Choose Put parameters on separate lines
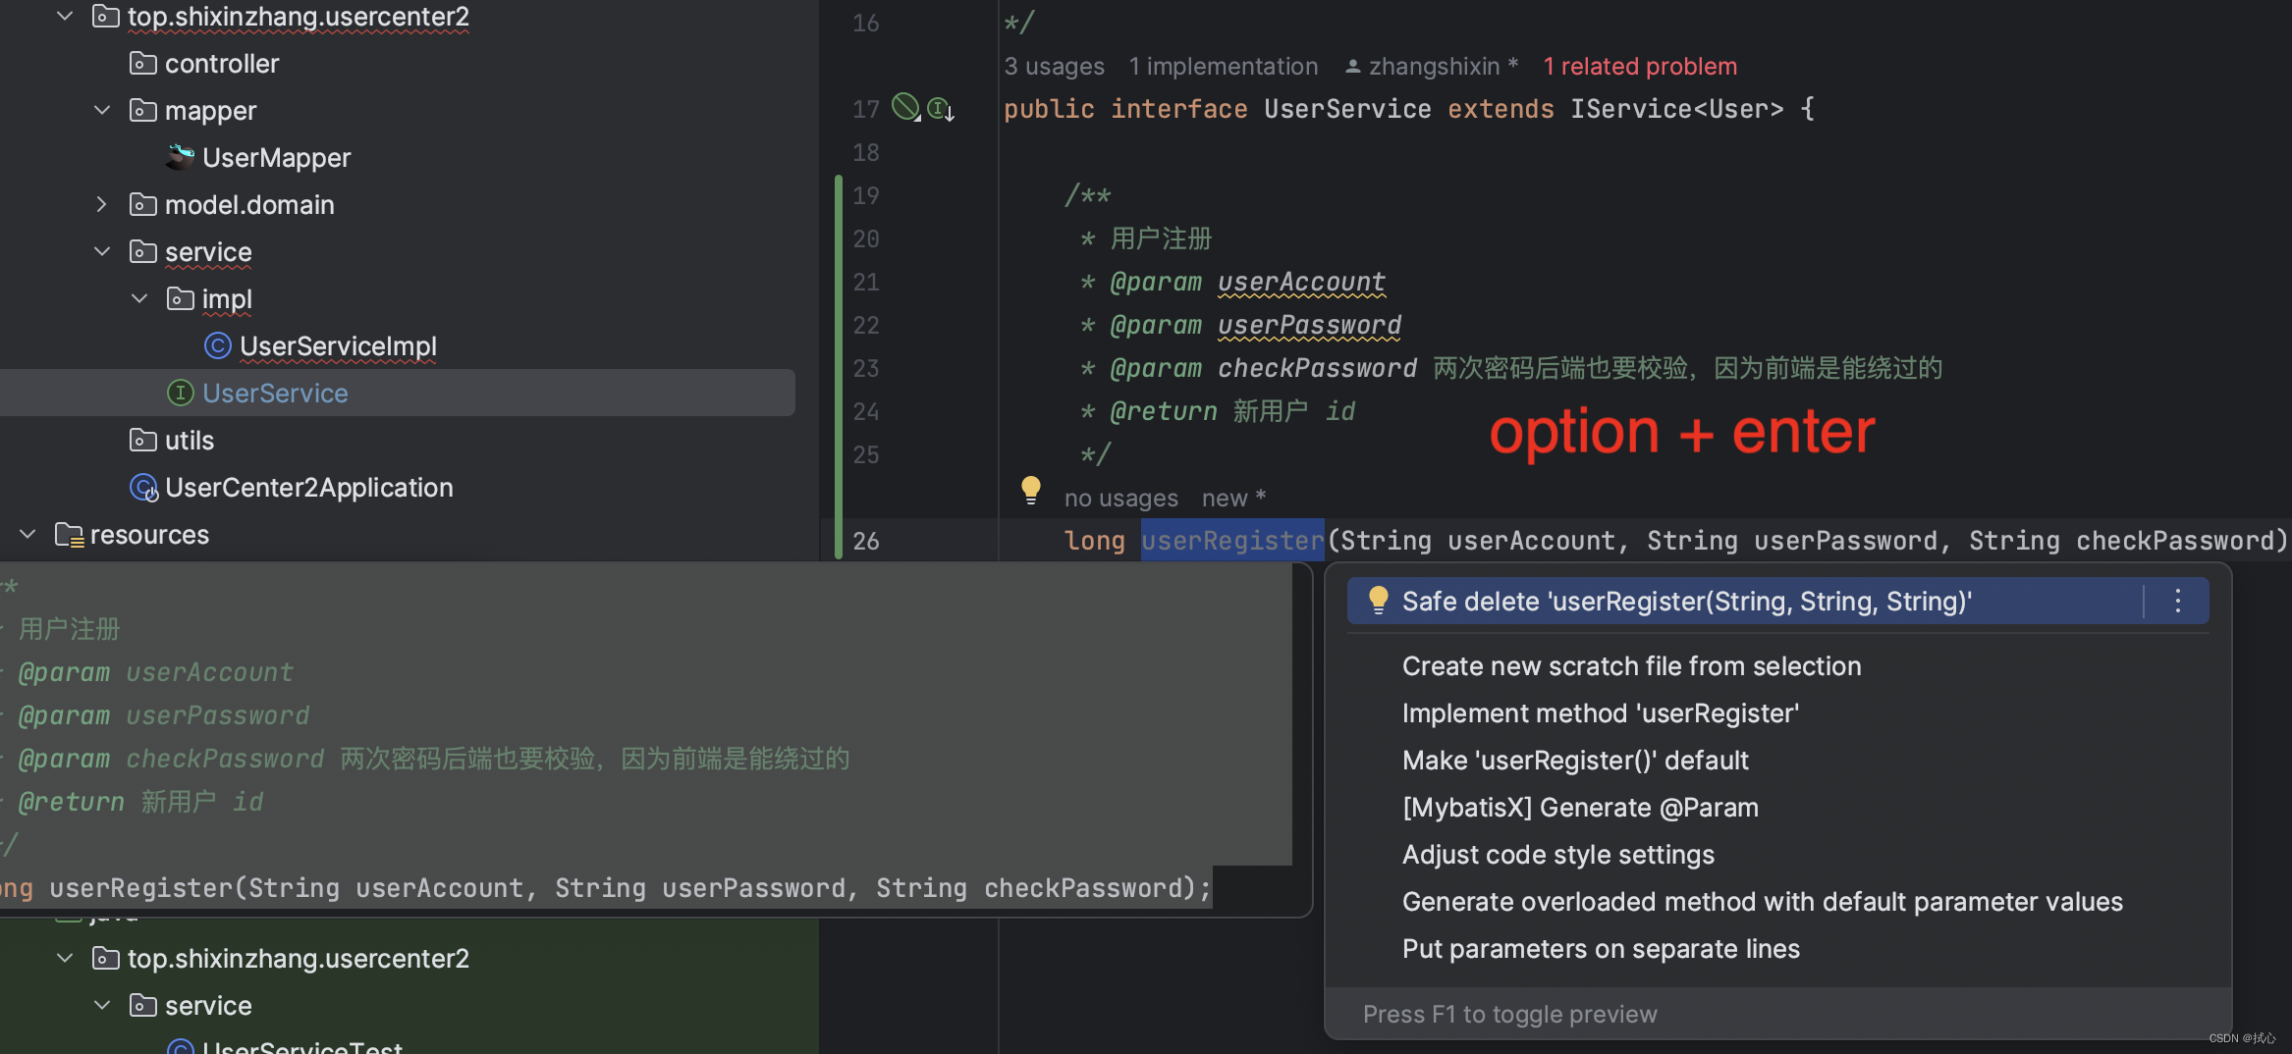Viewport: 2292px width, 1054px height. [1601, 949]
